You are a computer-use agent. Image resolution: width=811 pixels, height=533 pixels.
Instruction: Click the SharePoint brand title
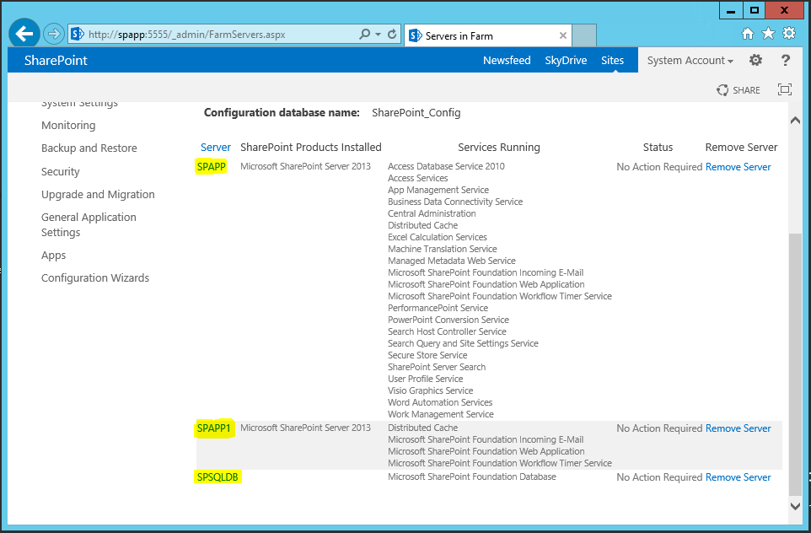pos(56,60)
